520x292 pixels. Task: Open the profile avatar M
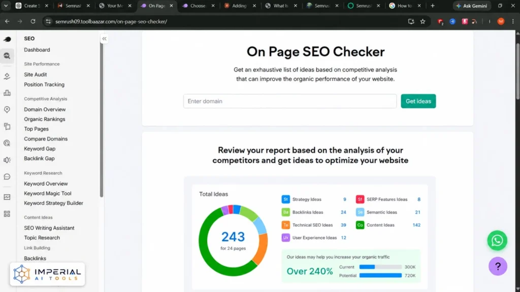501,21
